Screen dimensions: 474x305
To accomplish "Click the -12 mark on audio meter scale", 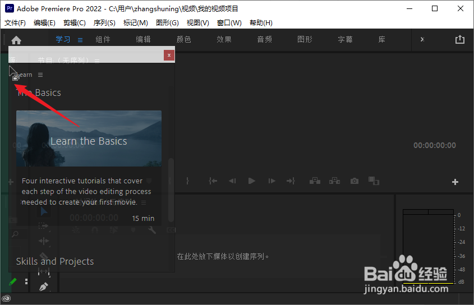I will pos(462,229).
